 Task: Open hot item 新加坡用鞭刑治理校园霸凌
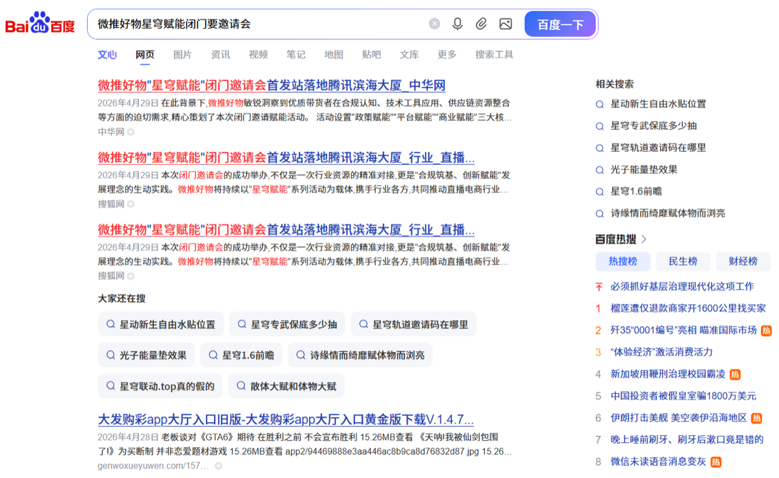coord(668,375)
